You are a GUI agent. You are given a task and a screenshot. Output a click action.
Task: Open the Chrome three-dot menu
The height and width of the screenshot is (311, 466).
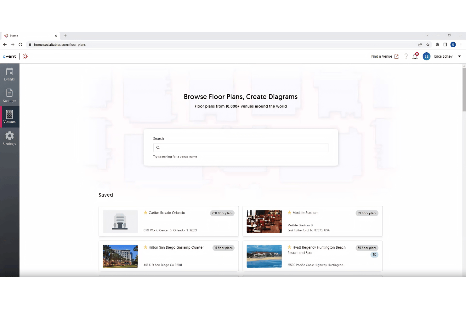pyautogui.click(x=461, y=44)
